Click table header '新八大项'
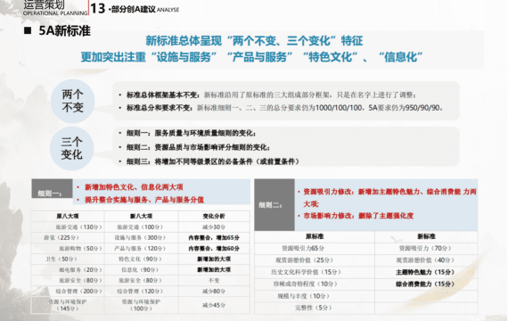Viewport: 508px width, 321px height. click(x=141, y=216)
